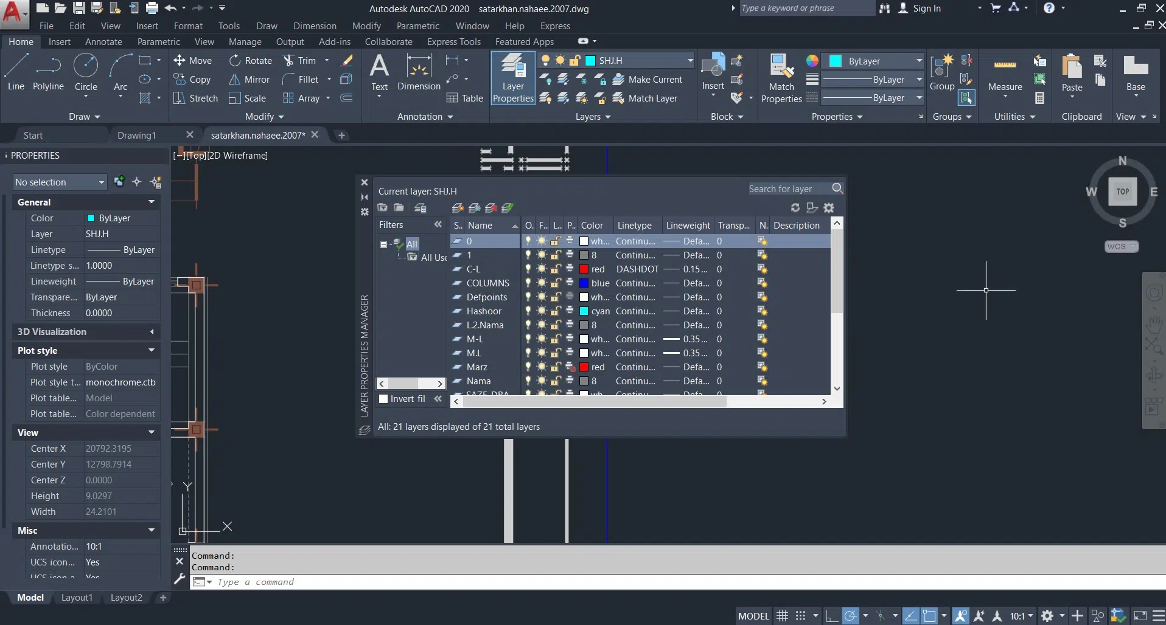
Task: Select the Circle drawing tool
Action: click(x=86, y=67)
